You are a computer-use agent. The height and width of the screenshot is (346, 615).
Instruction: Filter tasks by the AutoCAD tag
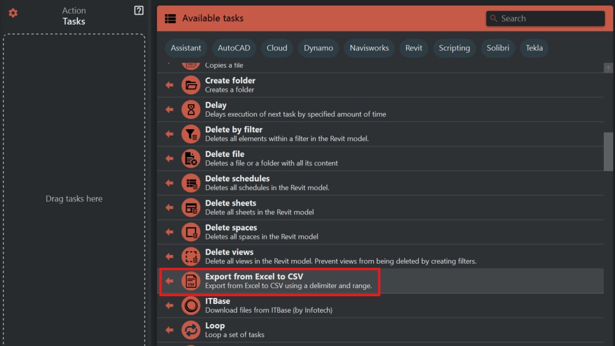click(x=234, y=48)
